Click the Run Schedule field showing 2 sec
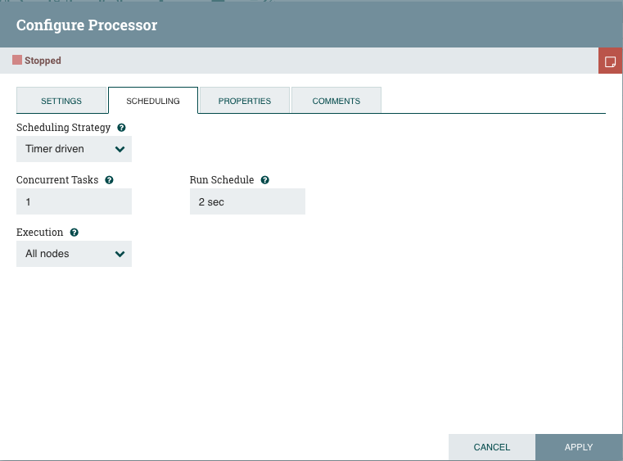Viewport: 623px width, 461px height. pos(247,201)
